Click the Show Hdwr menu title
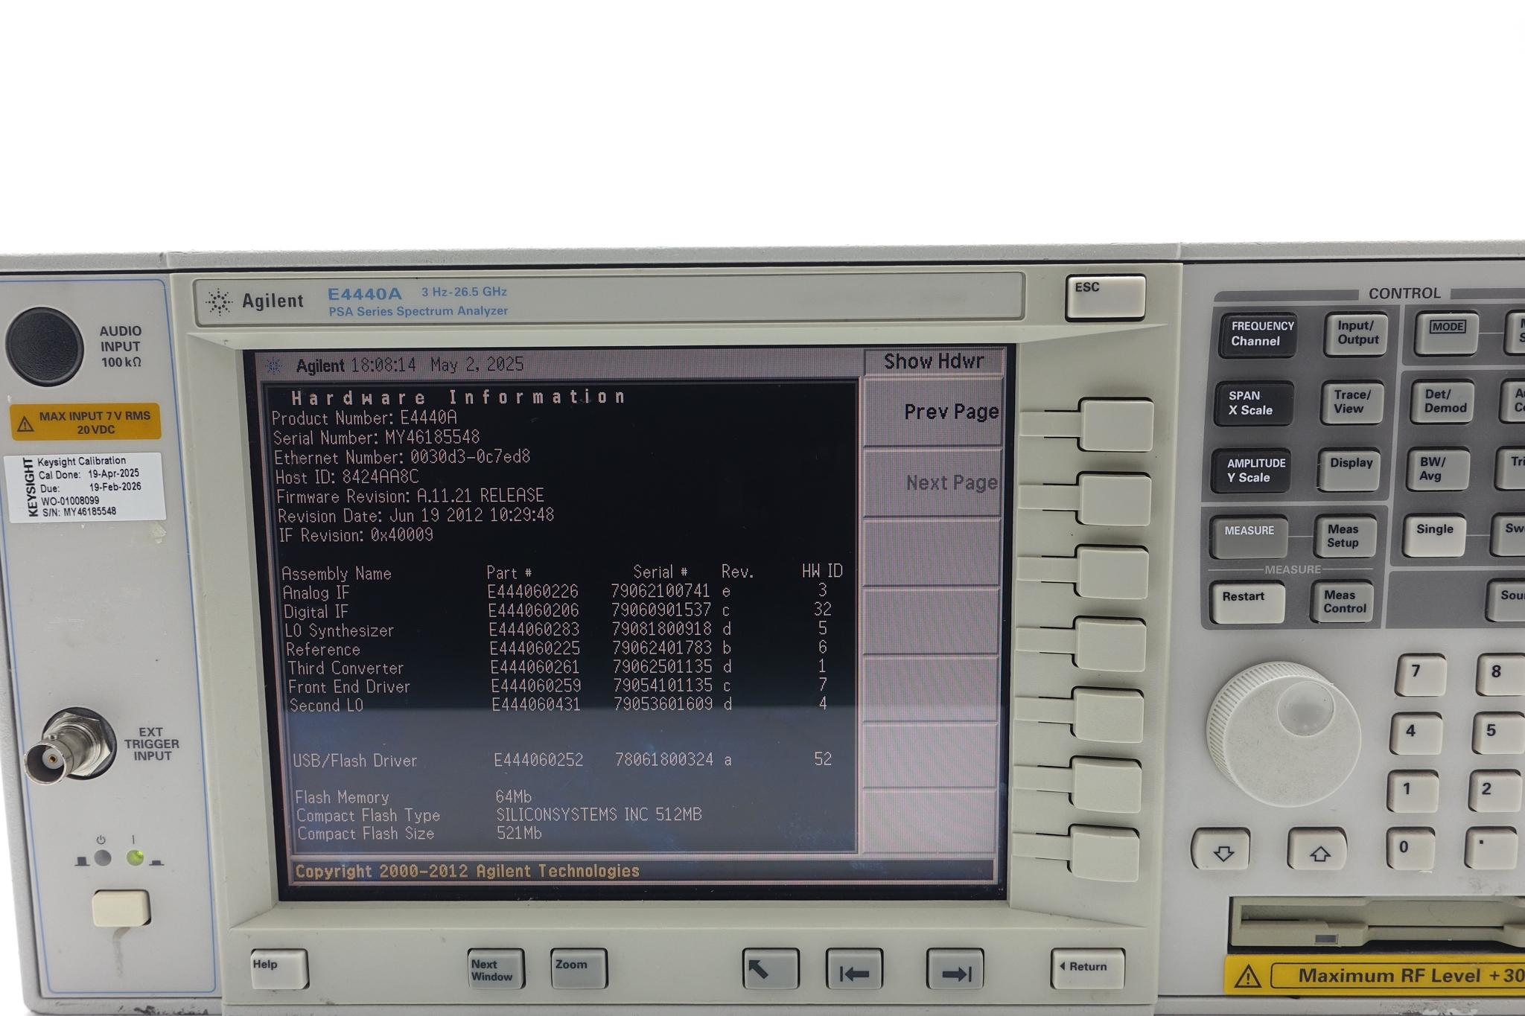Viewport: 1525px width, 1016px height. click(933, 362)
